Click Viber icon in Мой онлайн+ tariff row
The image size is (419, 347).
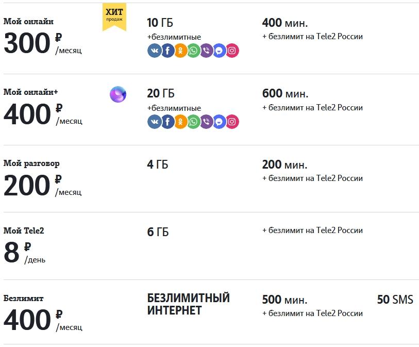coord(206,122)
